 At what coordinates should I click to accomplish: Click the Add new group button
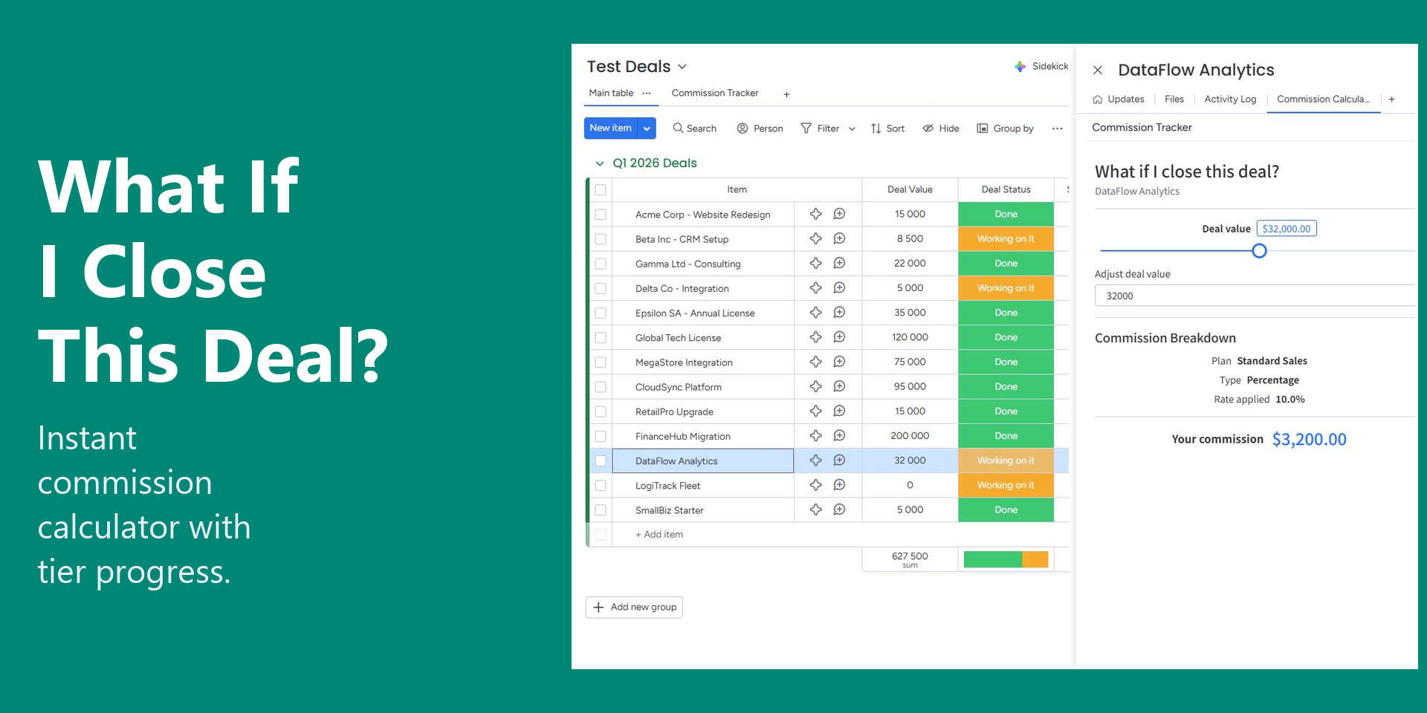tap(634, 608)
